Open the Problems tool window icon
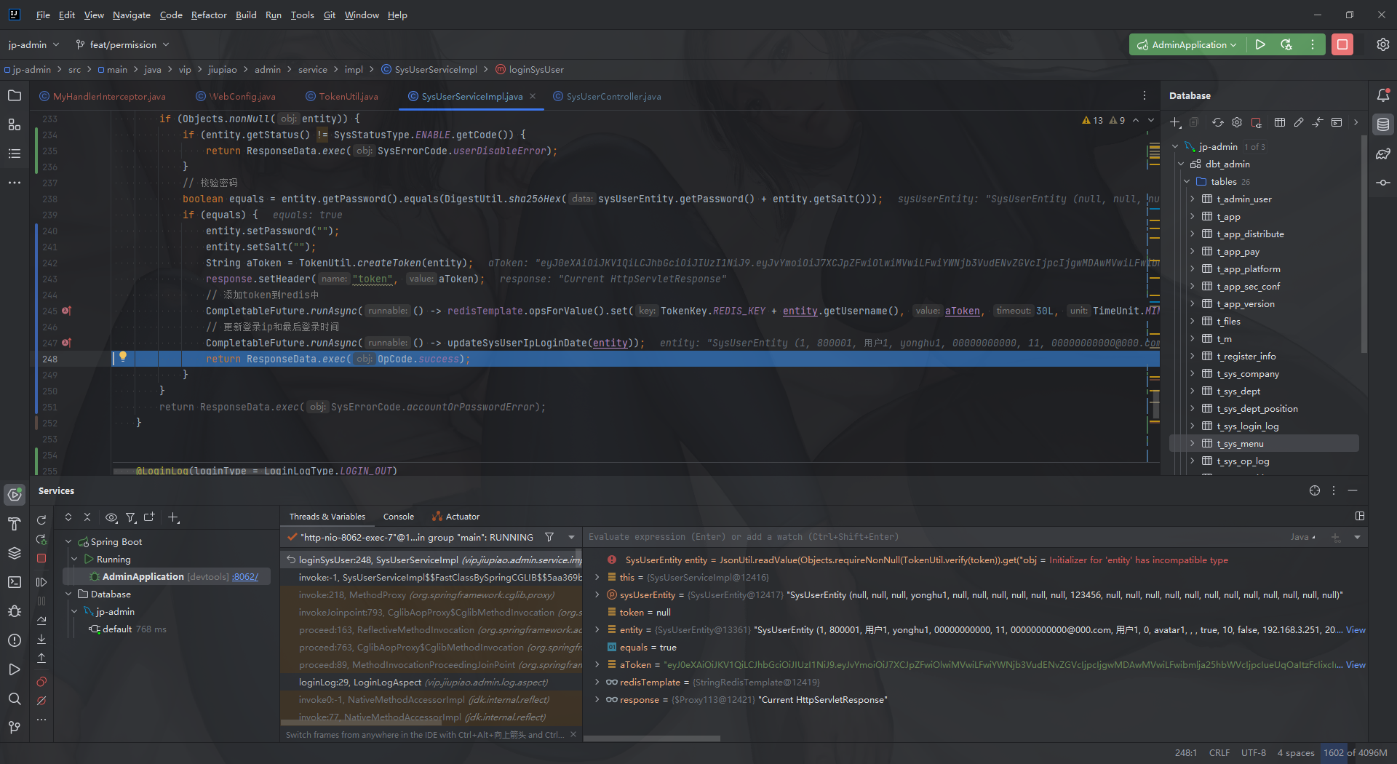Viewport: 1397px width, 764px height. (15, 640)
